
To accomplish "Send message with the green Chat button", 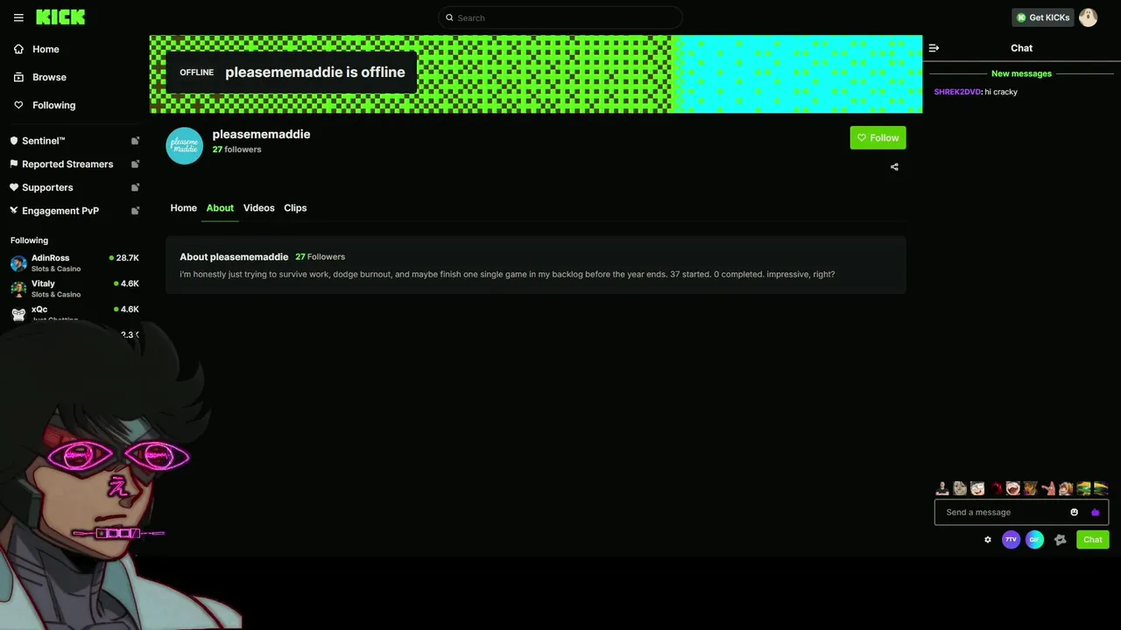I will click(x=1093, y=540).
